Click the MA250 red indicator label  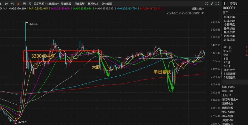click(x=150, y=8)
